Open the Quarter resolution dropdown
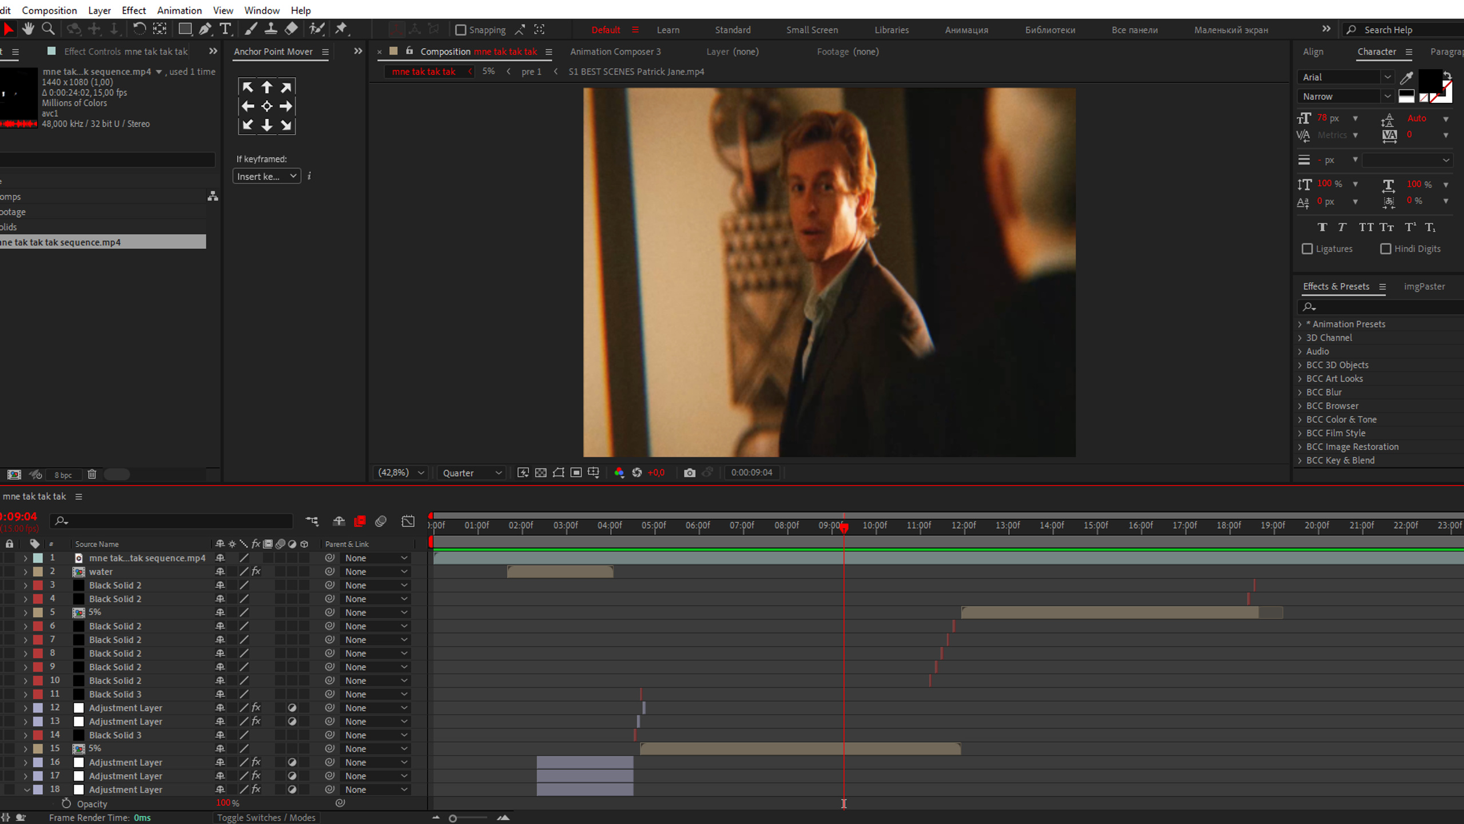The height and width of the screenshot is (824, 1464). (x=471, y=473)
